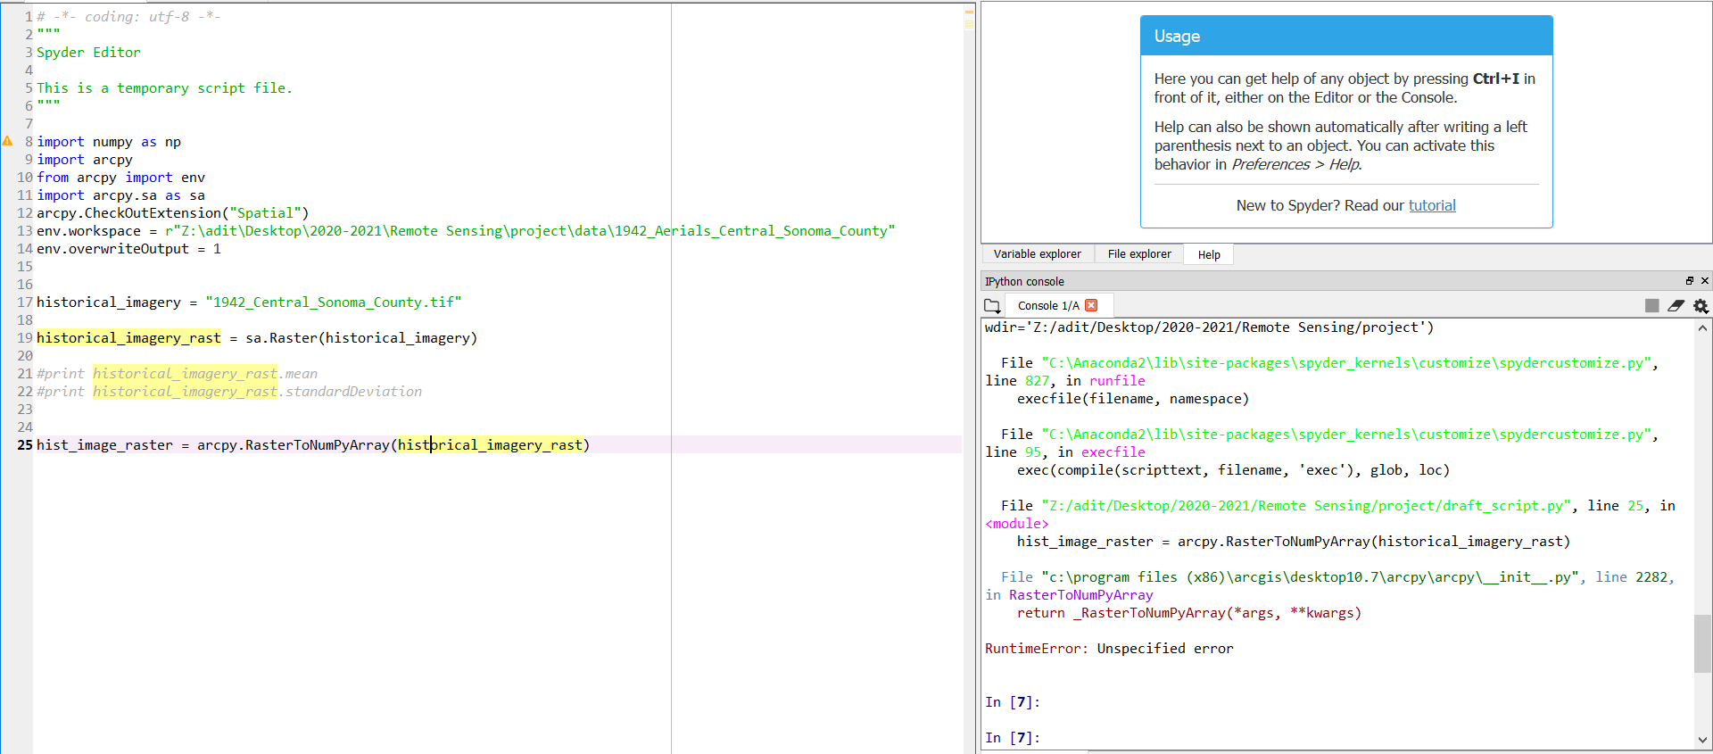Click line number 25 in the editor gutter
1713x754 pixels.
click(24, 445)
